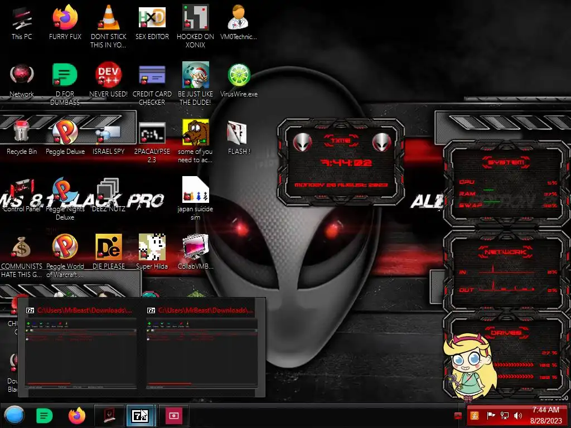The width and height of the screenshot is (571, 428).
Task: Switch to Firefox from the taskbar
Action: (77, 415)
